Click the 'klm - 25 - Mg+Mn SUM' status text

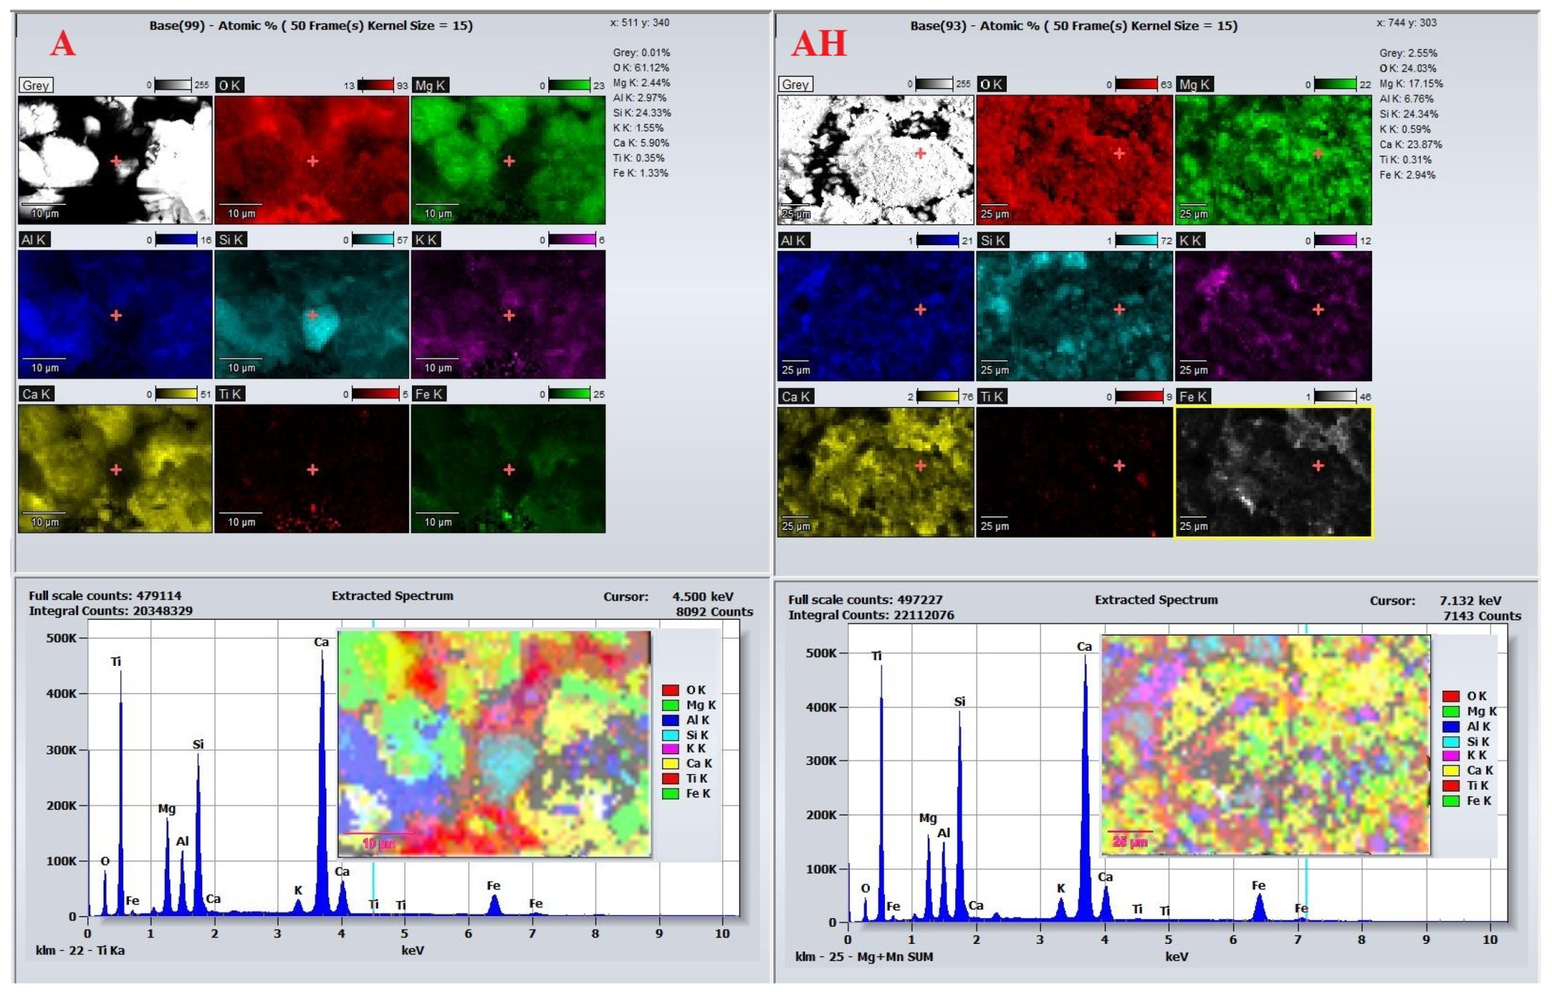[x=864, y=957]
